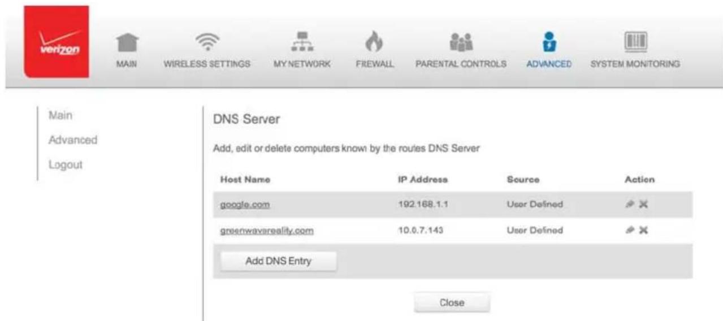This screenshot has height=321, width=723.
Task: Click Logout in the sidebar
Action: tap(66, 165)
